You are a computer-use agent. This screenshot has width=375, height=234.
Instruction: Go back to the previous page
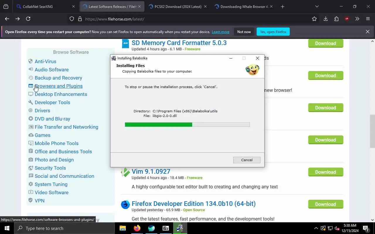pyautogui.click(x=7, y=19)
